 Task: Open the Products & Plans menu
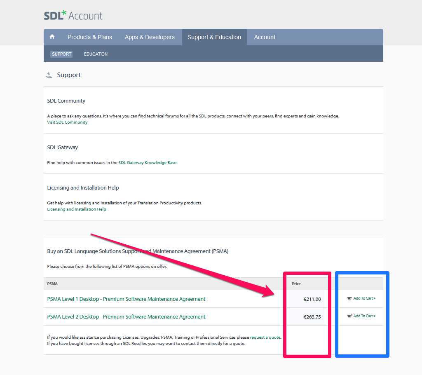pos(89,37)
